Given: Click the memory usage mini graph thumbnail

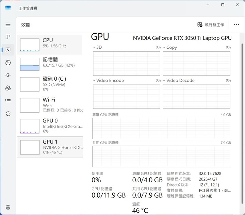Looking at the screenshot, I should click(x=30, y=64).
